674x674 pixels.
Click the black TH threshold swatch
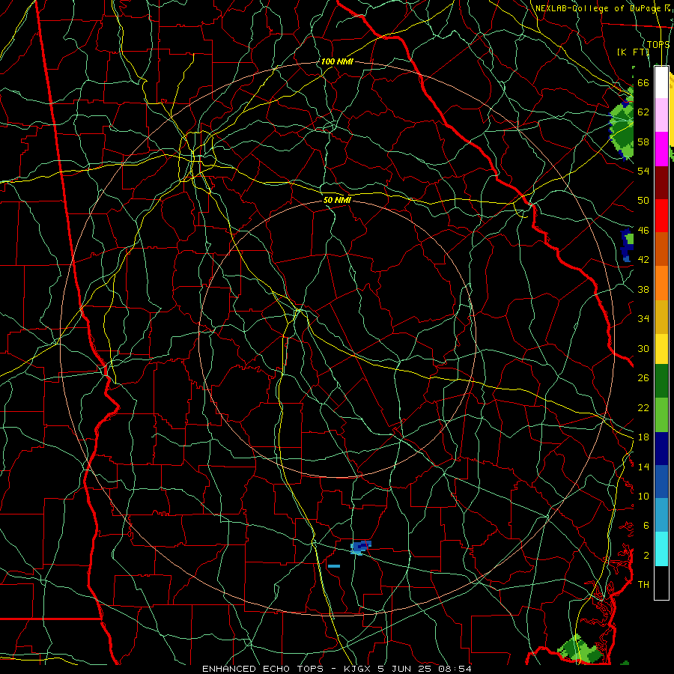tap(661, 583)
